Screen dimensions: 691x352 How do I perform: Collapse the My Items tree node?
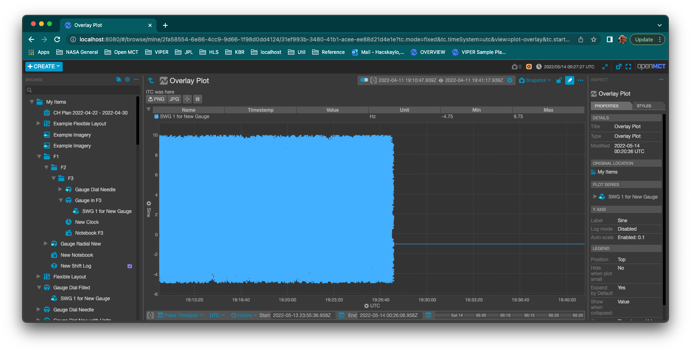[x=32, y=102]
